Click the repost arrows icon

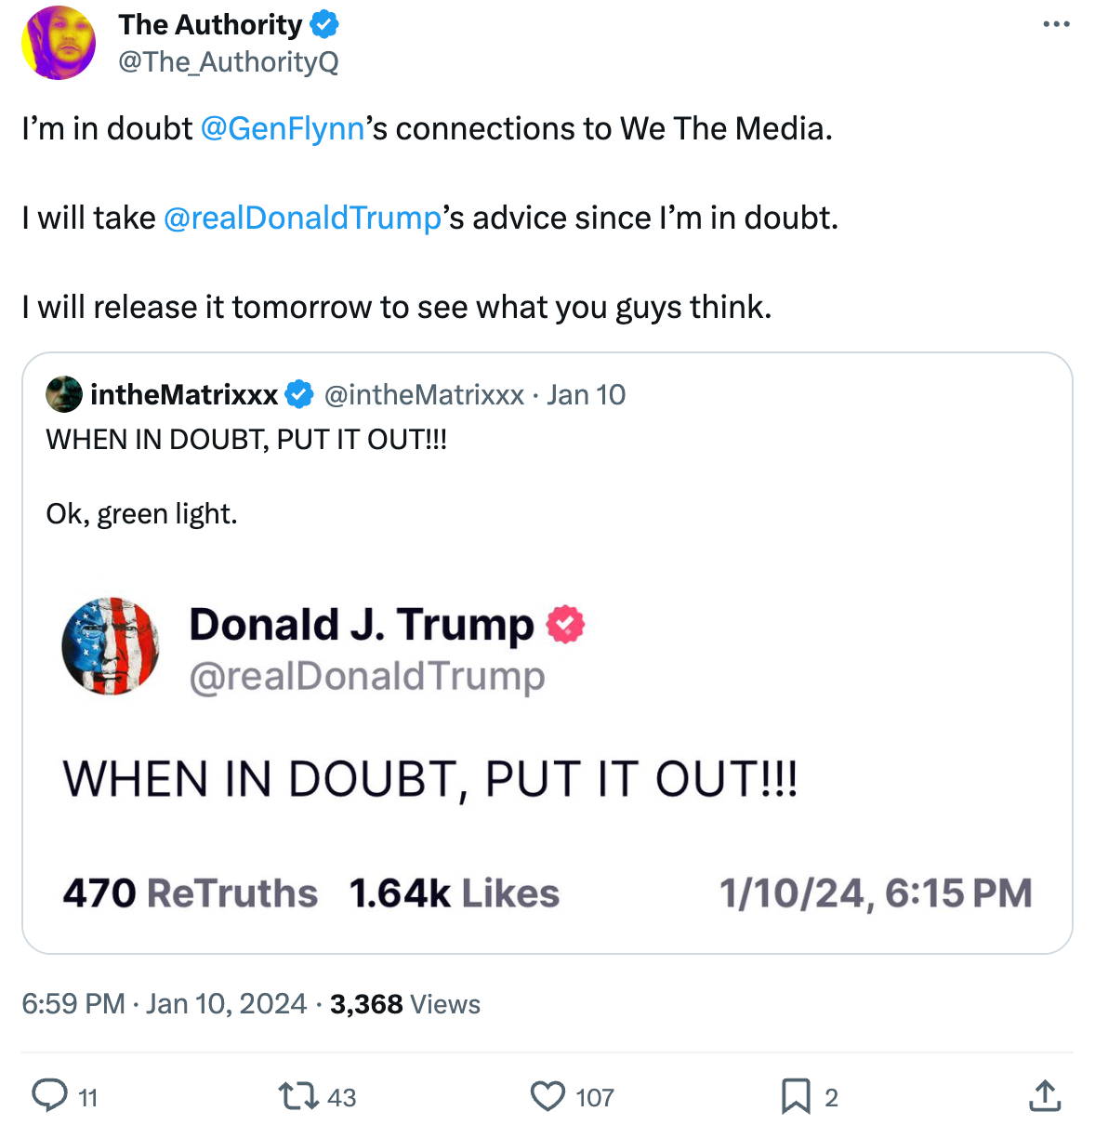pos(297,1096)
